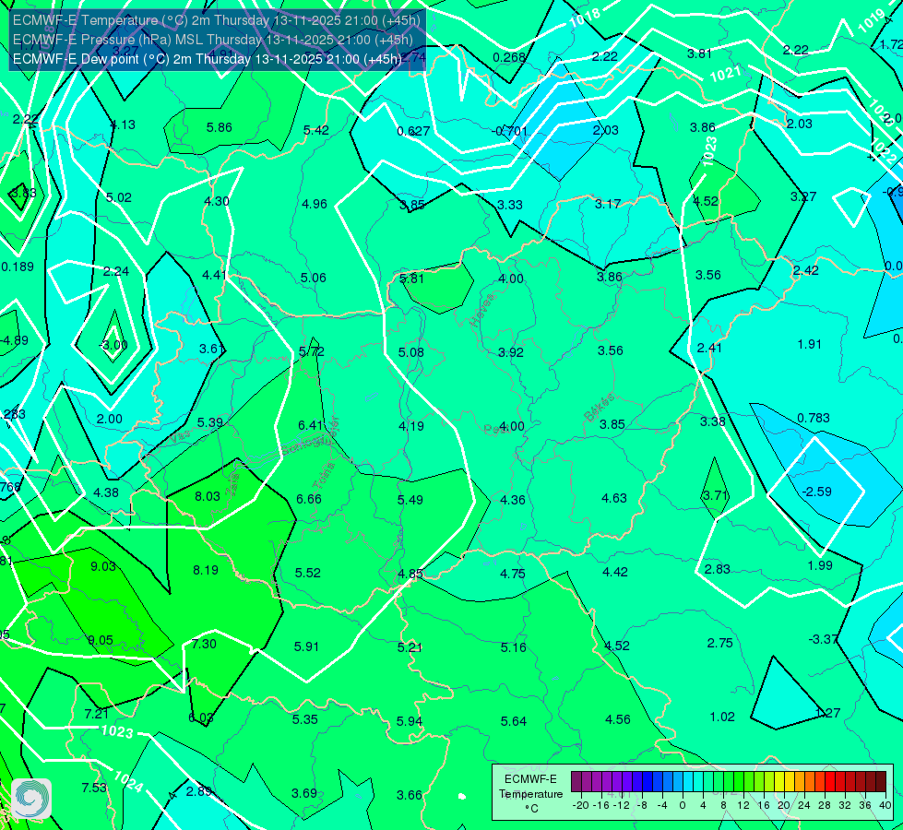Click the 7.53 value on the map
This screenshot has width=903, height=830.
pyautogui.click(x=94, y=788)
